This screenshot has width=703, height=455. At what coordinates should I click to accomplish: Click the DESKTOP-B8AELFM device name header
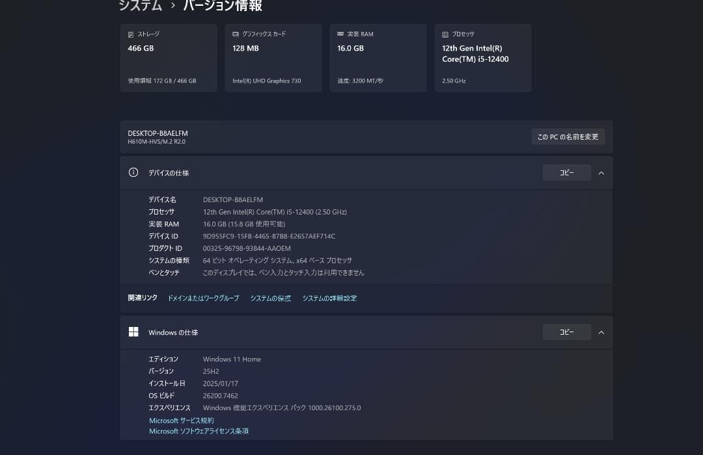point(157,133)
